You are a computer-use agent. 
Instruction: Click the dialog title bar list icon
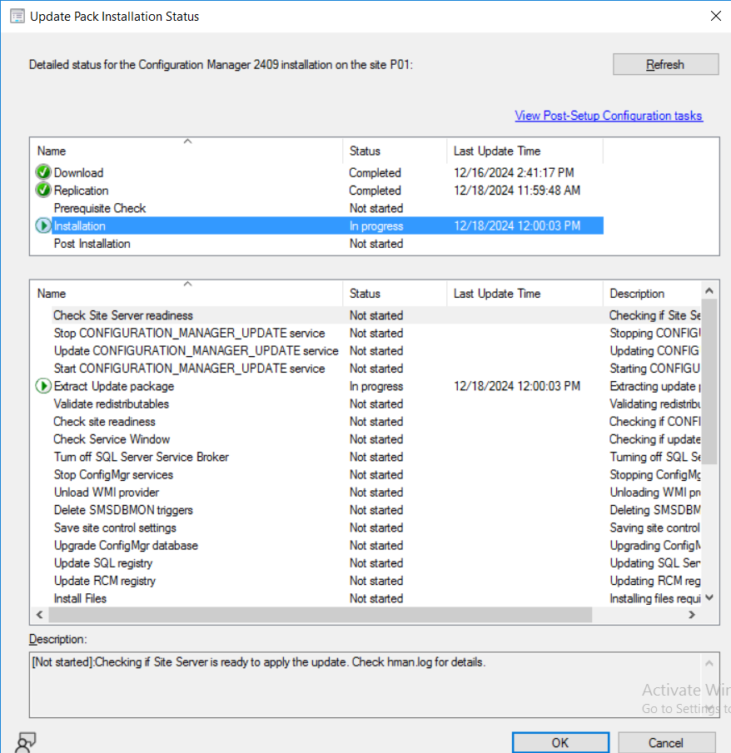tap(17, 17)
